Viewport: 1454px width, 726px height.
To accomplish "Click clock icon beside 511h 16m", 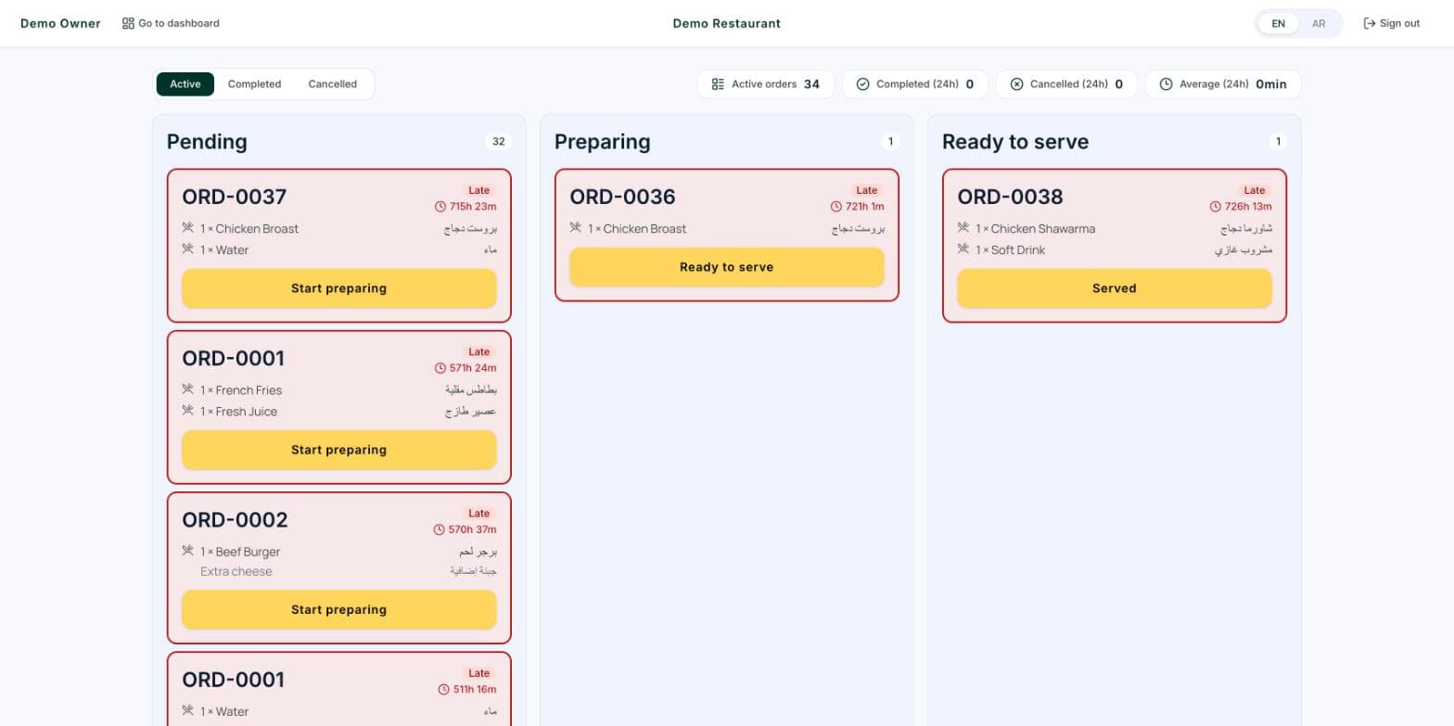I will point(443,690).
